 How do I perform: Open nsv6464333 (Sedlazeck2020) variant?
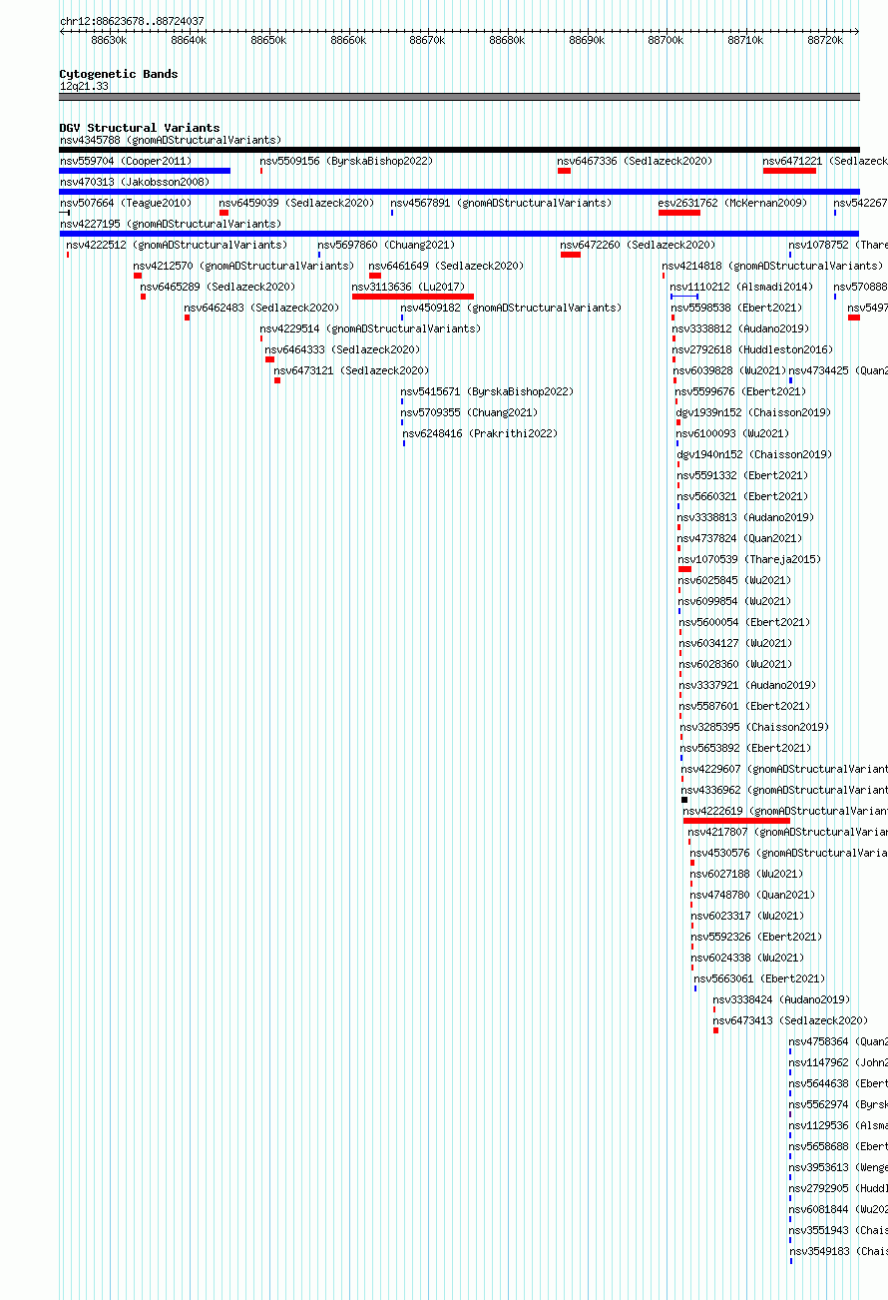[x=342, y=349]
